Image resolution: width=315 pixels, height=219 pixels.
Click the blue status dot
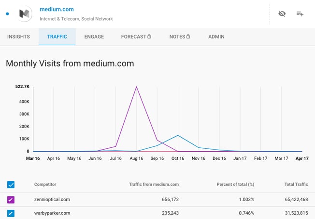point(7,14)
